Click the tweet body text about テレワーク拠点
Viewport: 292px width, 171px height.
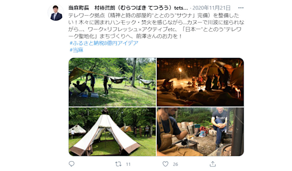pyautogui.click(x=156, y=26)
